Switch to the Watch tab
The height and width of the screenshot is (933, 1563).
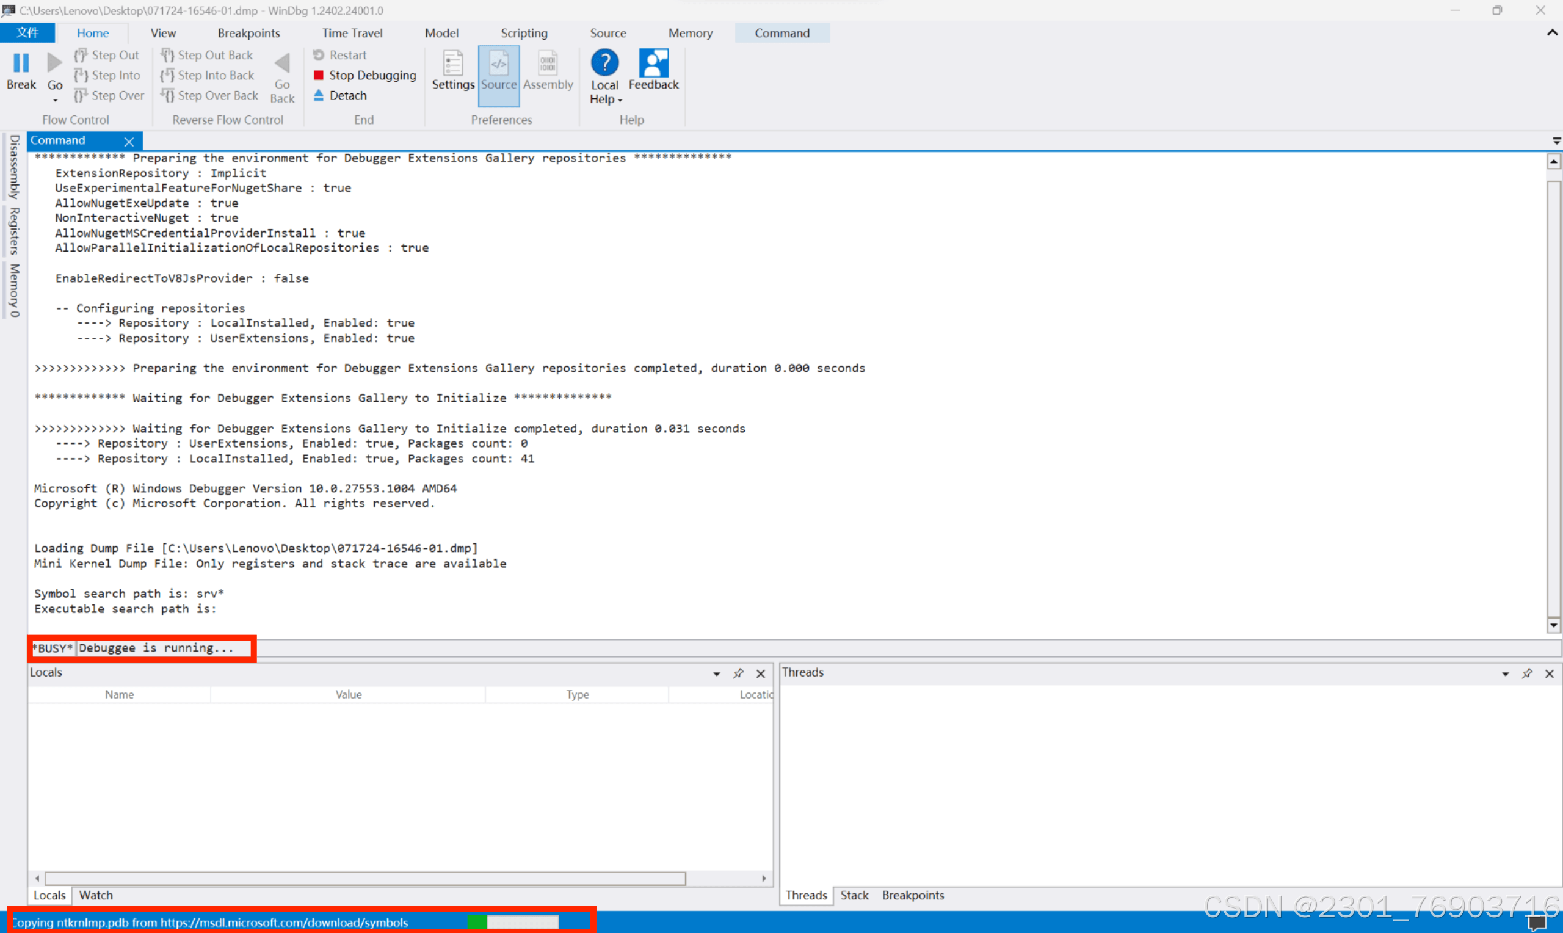point(95,895)
